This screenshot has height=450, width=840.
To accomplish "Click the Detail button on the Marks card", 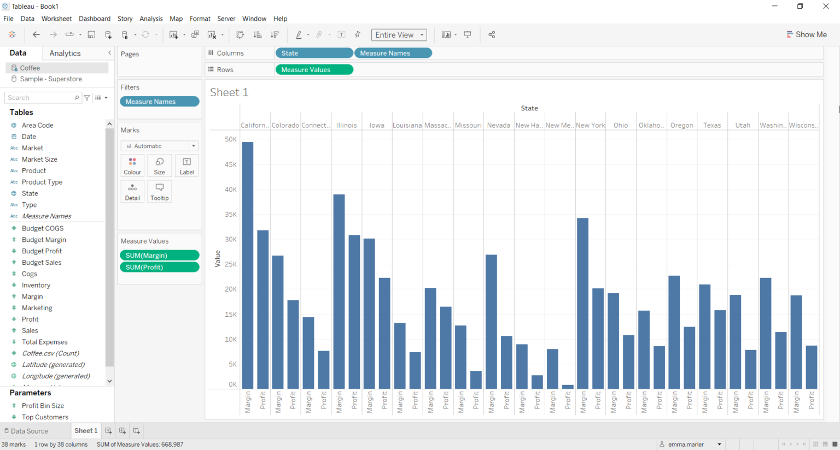I will point(132,192).
